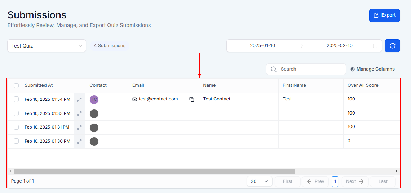Open the Test Quiz dropdown
Screen dimensions: 411x193
click(47, 46)
